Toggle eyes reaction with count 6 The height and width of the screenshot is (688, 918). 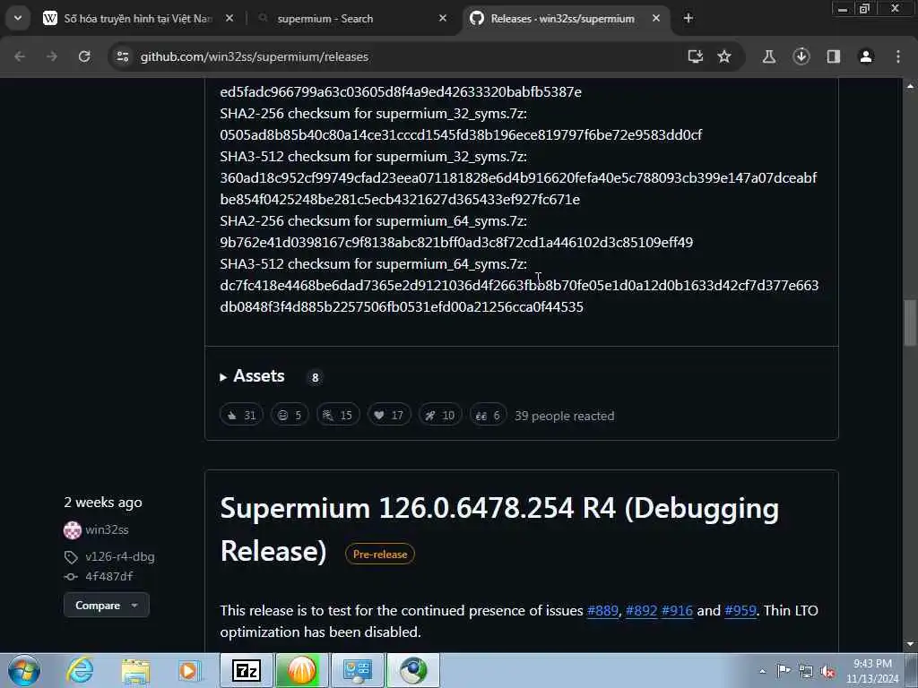[488, 416]
